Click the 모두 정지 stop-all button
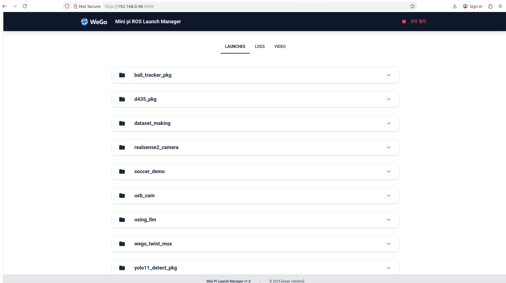The width and height of the screenshot is (506, 283). point(414,22)
